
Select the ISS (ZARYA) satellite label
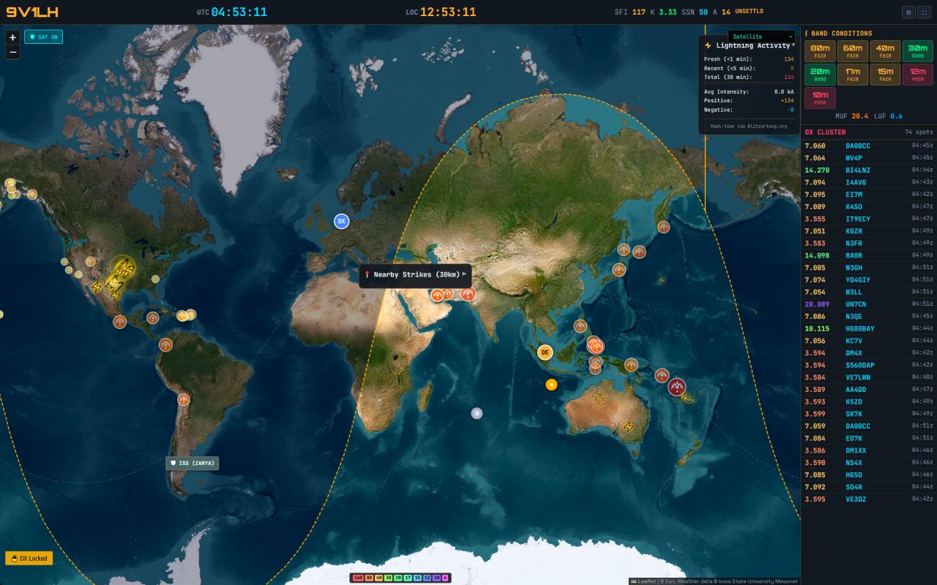[192, 464]
